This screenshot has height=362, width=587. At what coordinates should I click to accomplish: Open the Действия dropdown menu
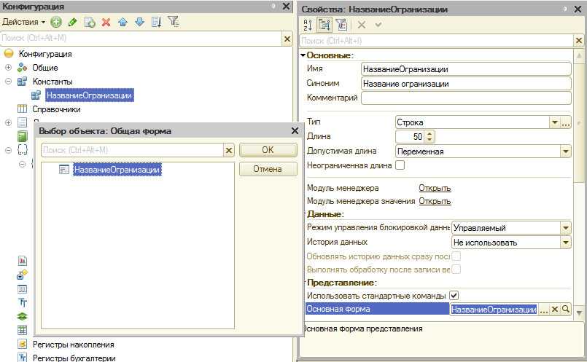[x=23, y=22]
